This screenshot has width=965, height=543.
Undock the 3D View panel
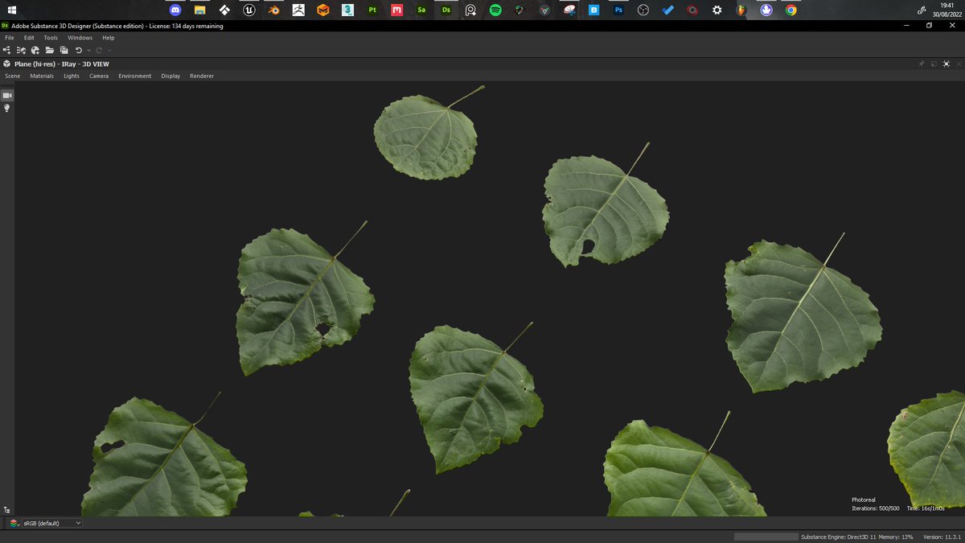[934, 64]
